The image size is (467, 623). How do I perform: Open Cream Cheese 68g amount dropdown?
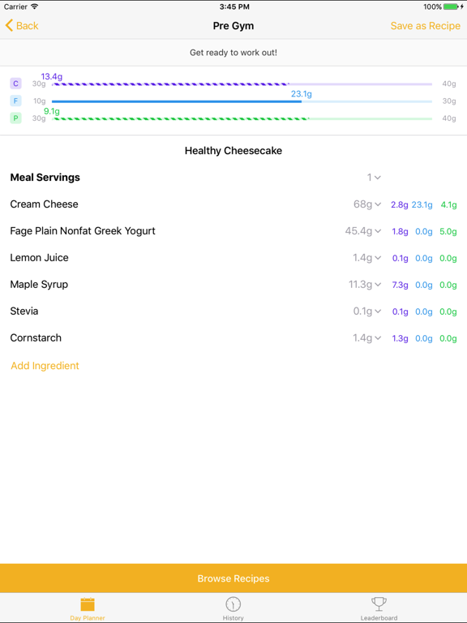pyautogui.click(x=367, y=204)
